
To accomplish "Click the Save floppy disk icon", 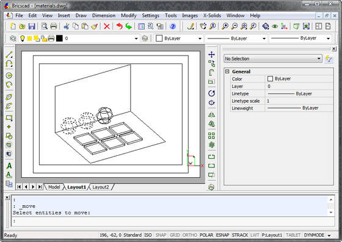I will (x=32, y=26).
